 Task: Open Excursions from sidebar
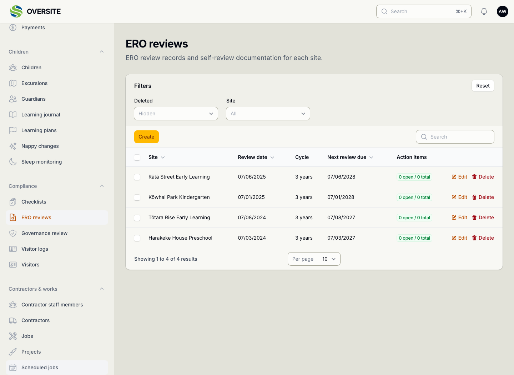57,83
